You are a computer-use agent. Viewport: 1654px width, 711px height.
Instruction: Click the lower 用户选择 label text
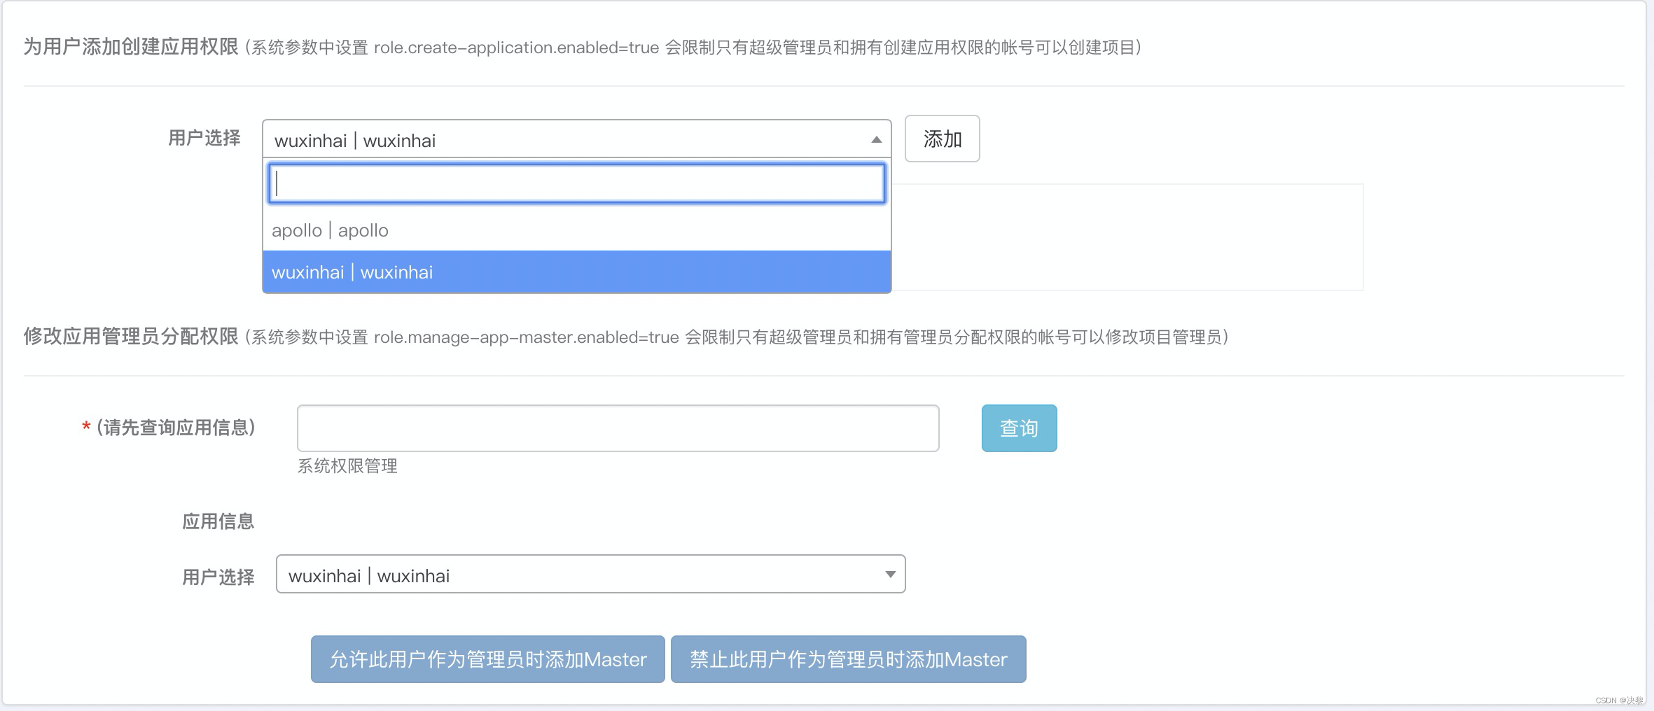(218, 575)
